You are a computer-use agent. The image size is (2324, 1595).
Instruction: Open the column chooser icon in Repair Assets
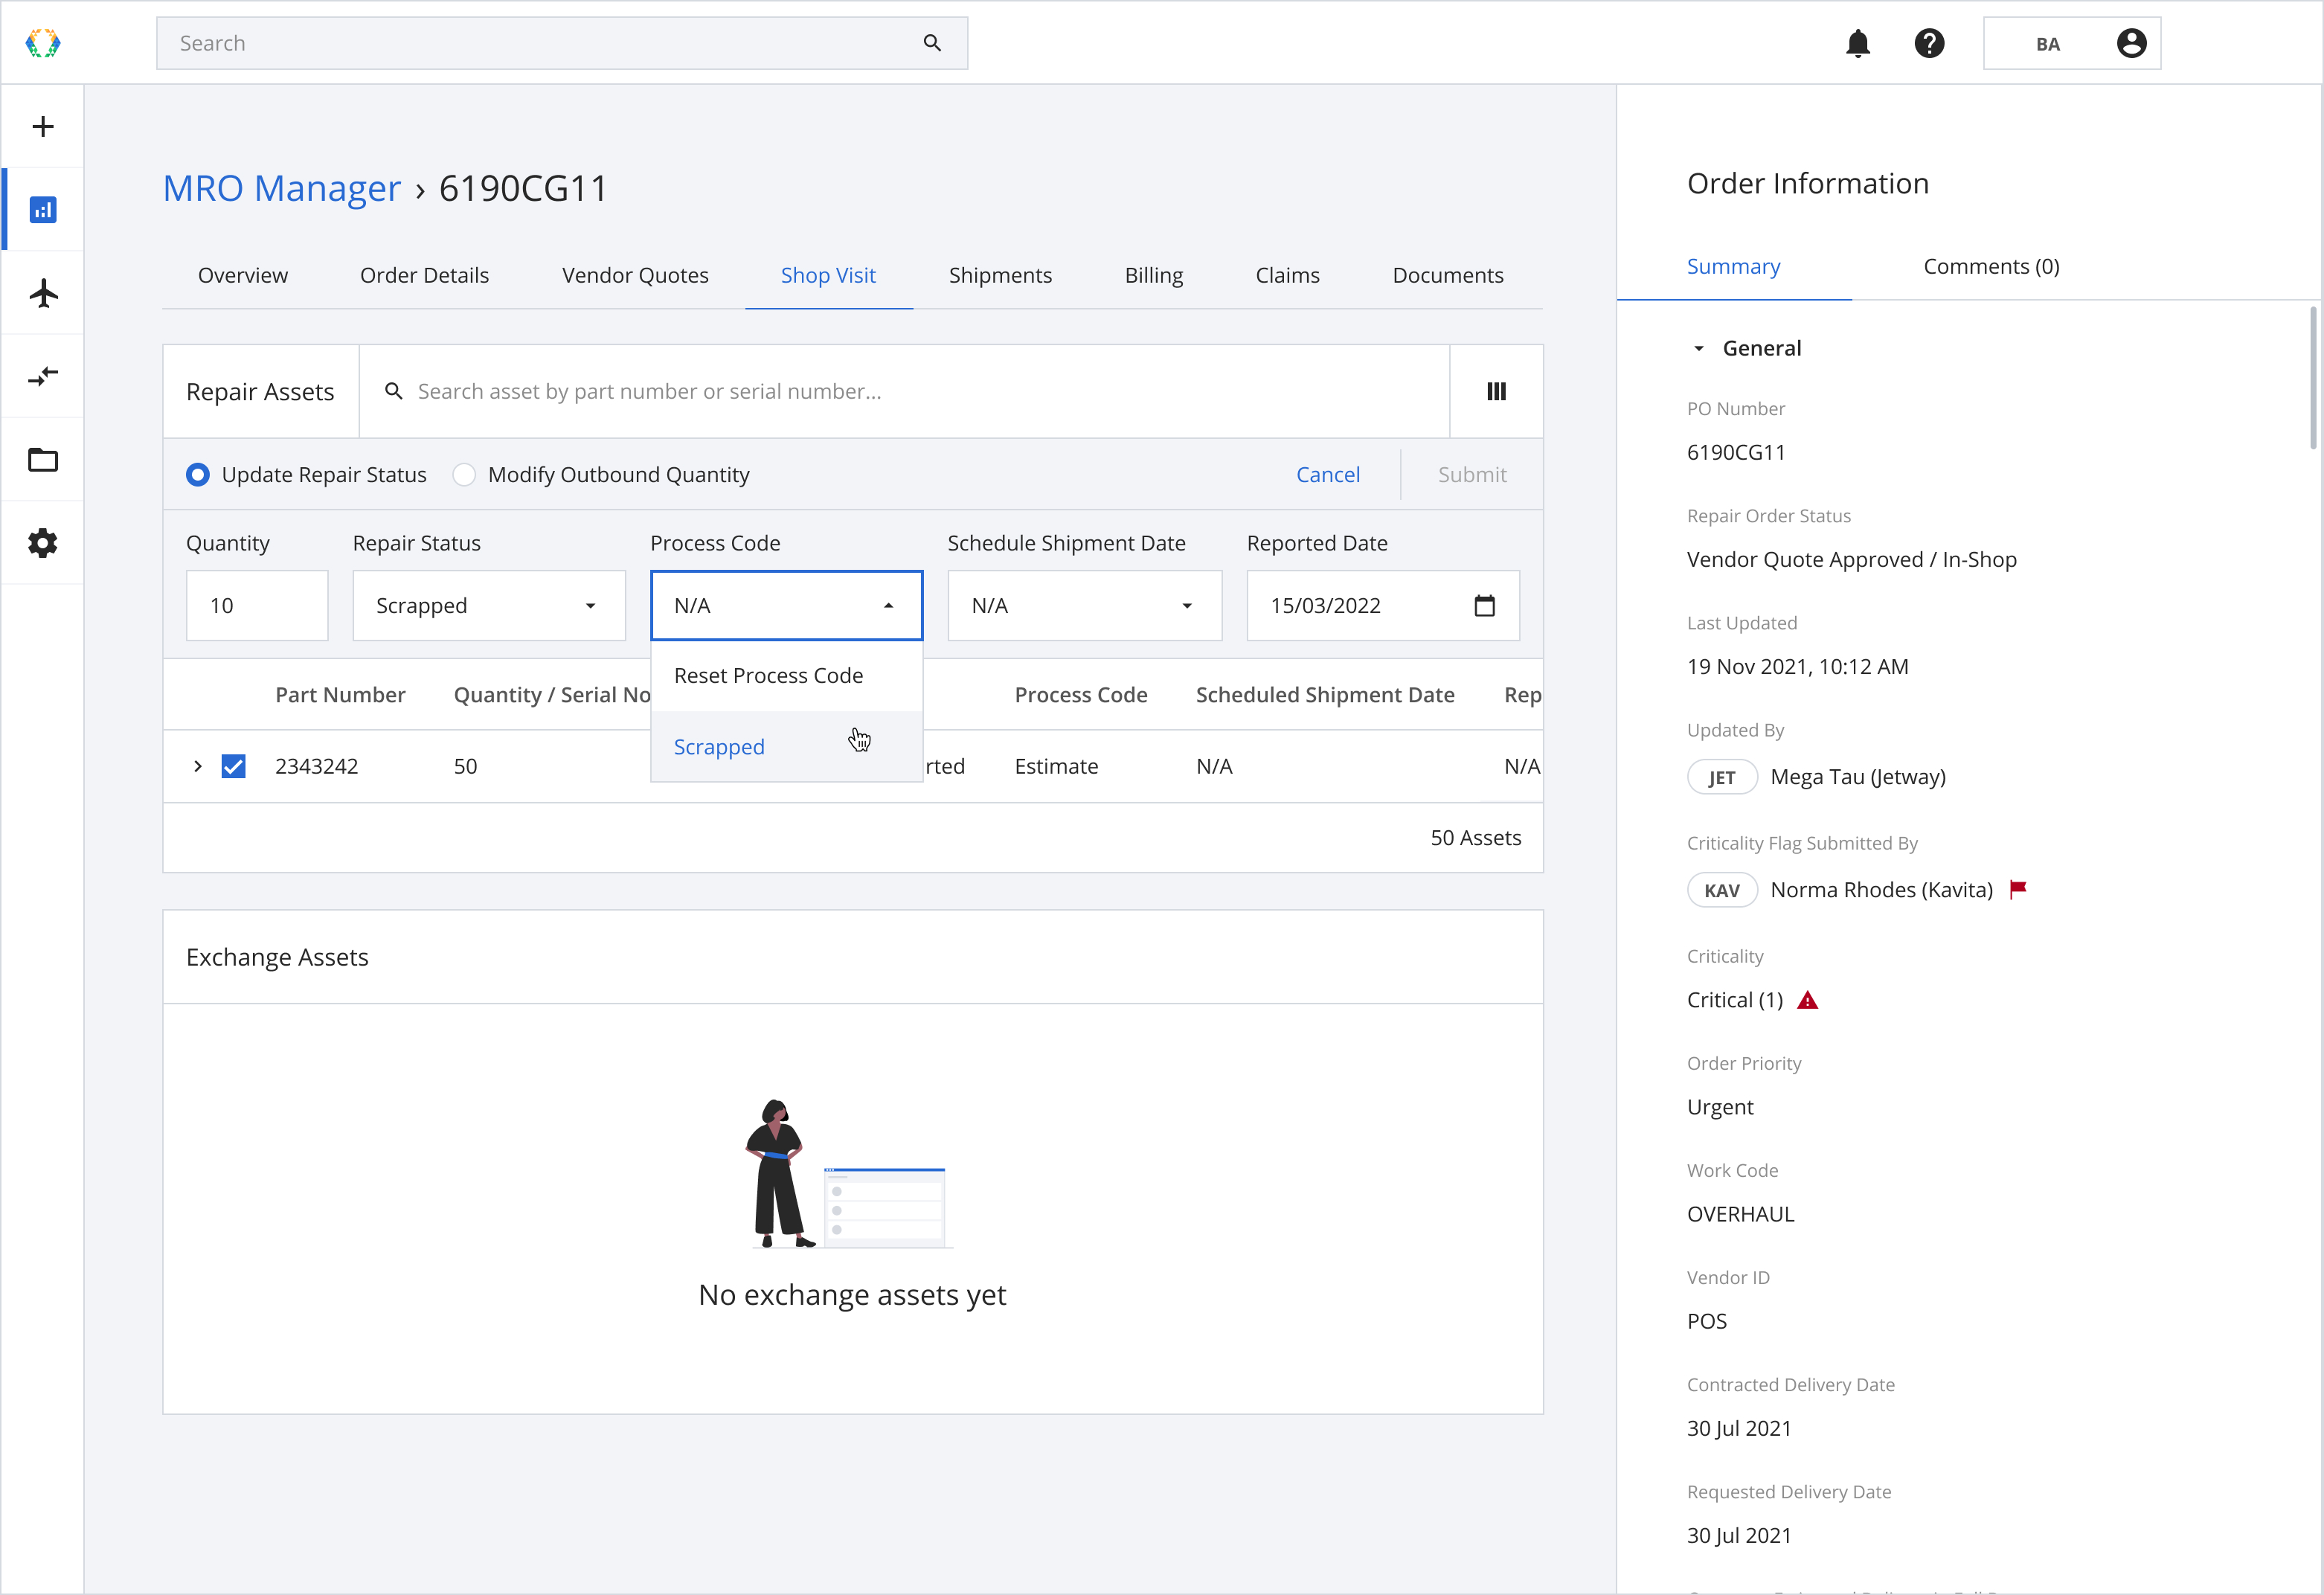1496,391
